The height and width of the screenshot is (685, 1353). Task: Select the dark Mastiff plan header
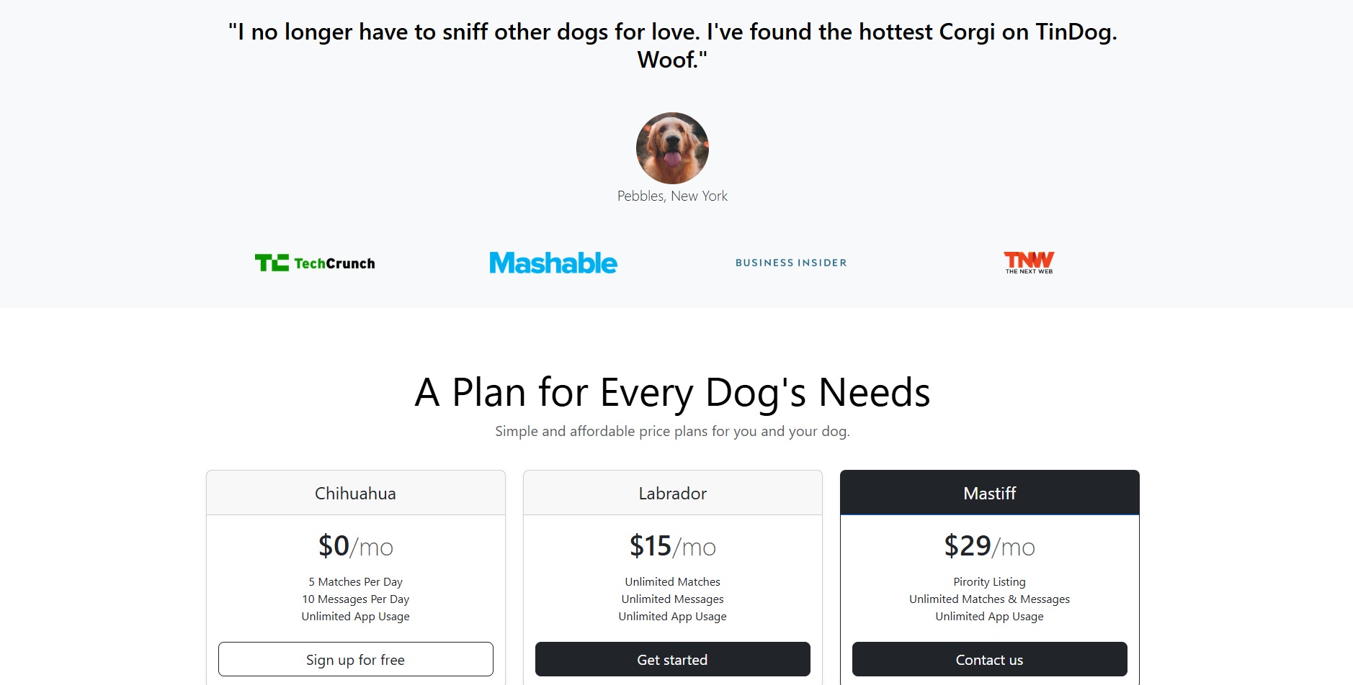point(989,494)
